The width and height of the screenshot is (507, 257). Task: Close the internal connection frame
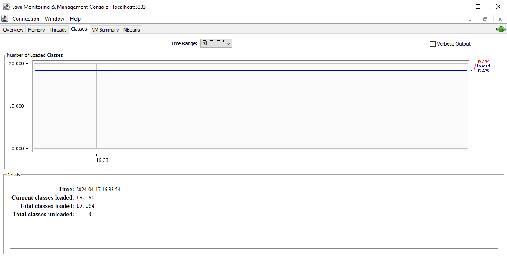(500, 19)
